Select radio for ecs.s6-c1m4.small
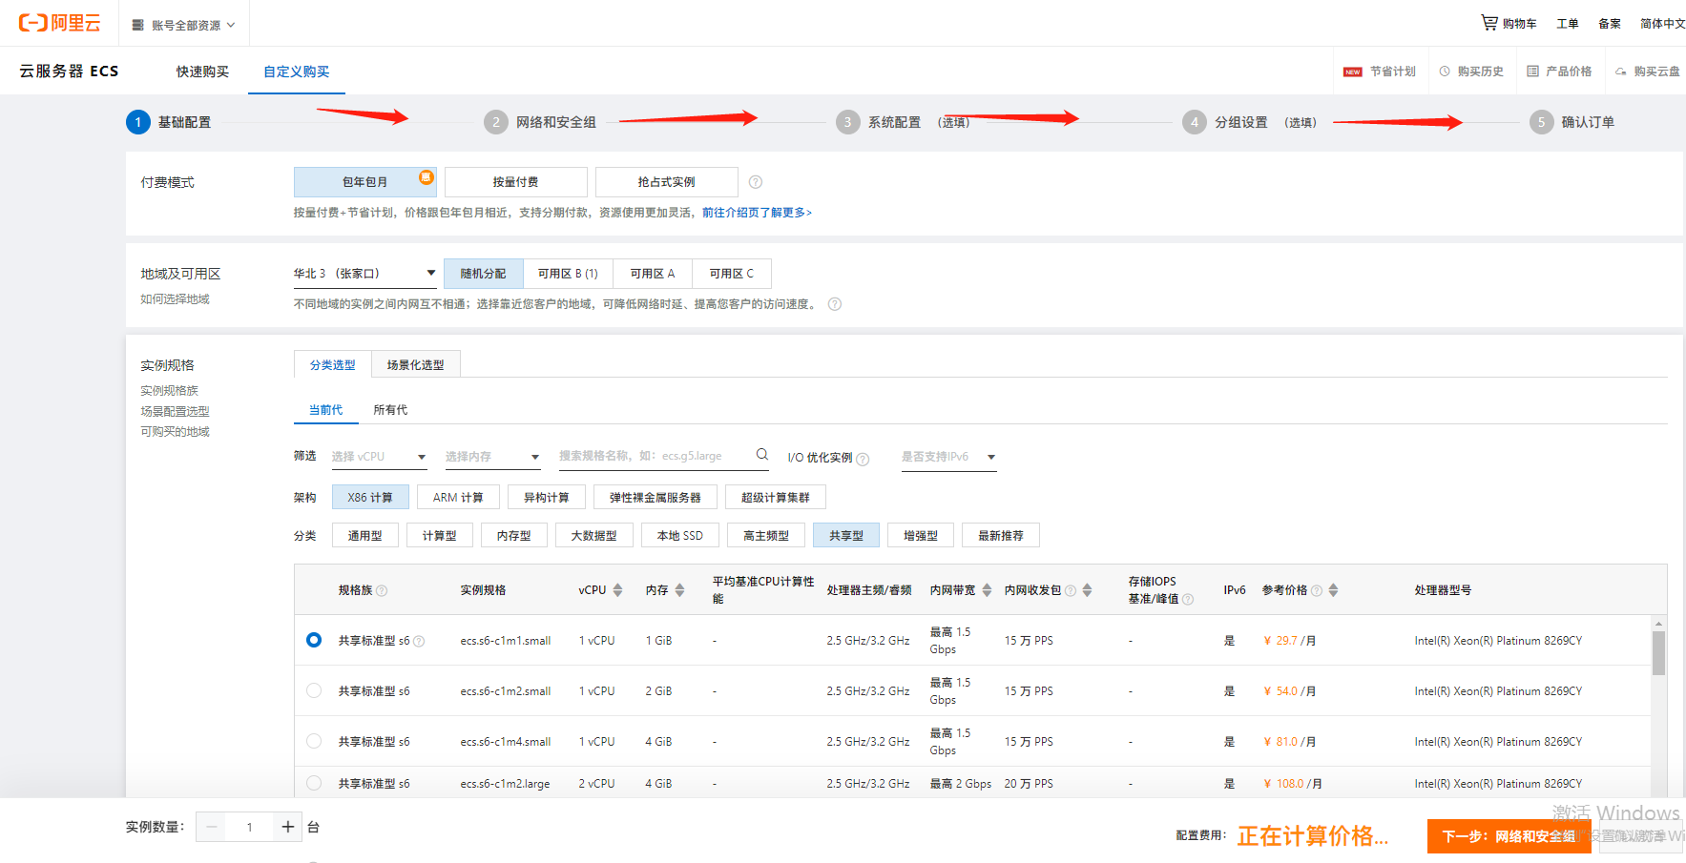Image resolution: width=1686 pixels, height=863 pixels. click(314, 741)
